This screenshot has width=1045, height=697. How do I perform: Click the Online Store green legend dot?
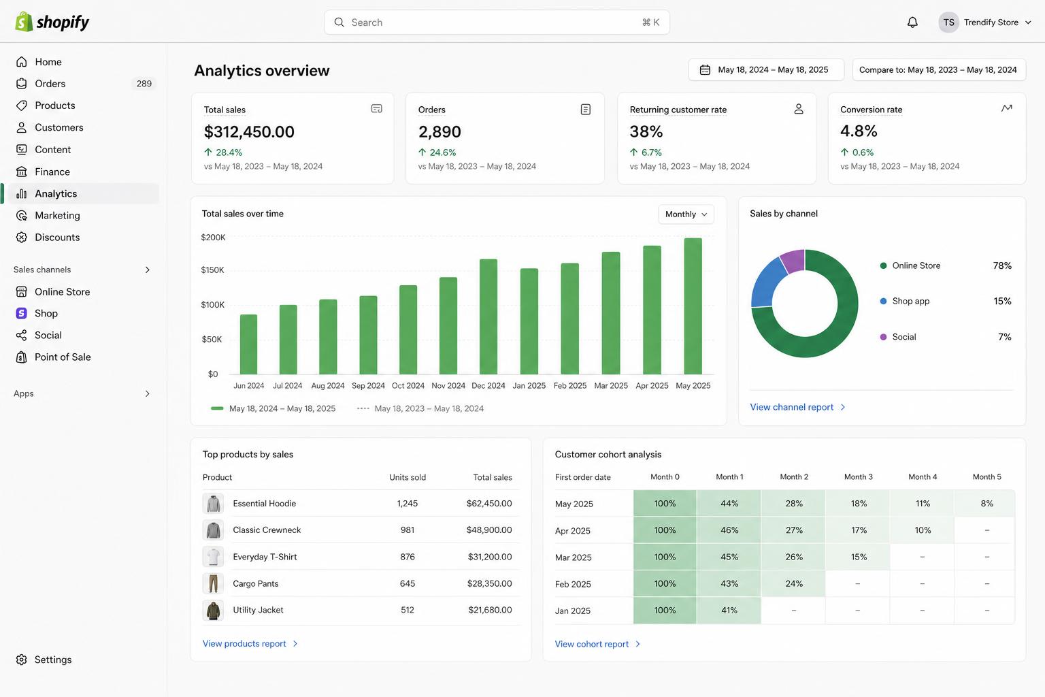coord(883,265)
